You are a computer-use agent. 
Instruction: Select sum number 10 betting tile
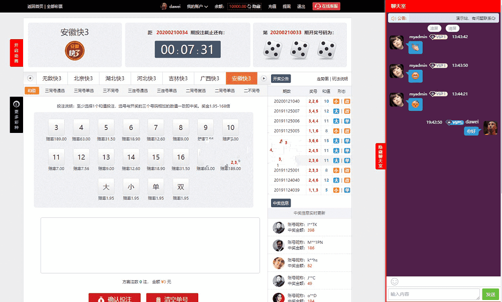[x=230, y=127]
